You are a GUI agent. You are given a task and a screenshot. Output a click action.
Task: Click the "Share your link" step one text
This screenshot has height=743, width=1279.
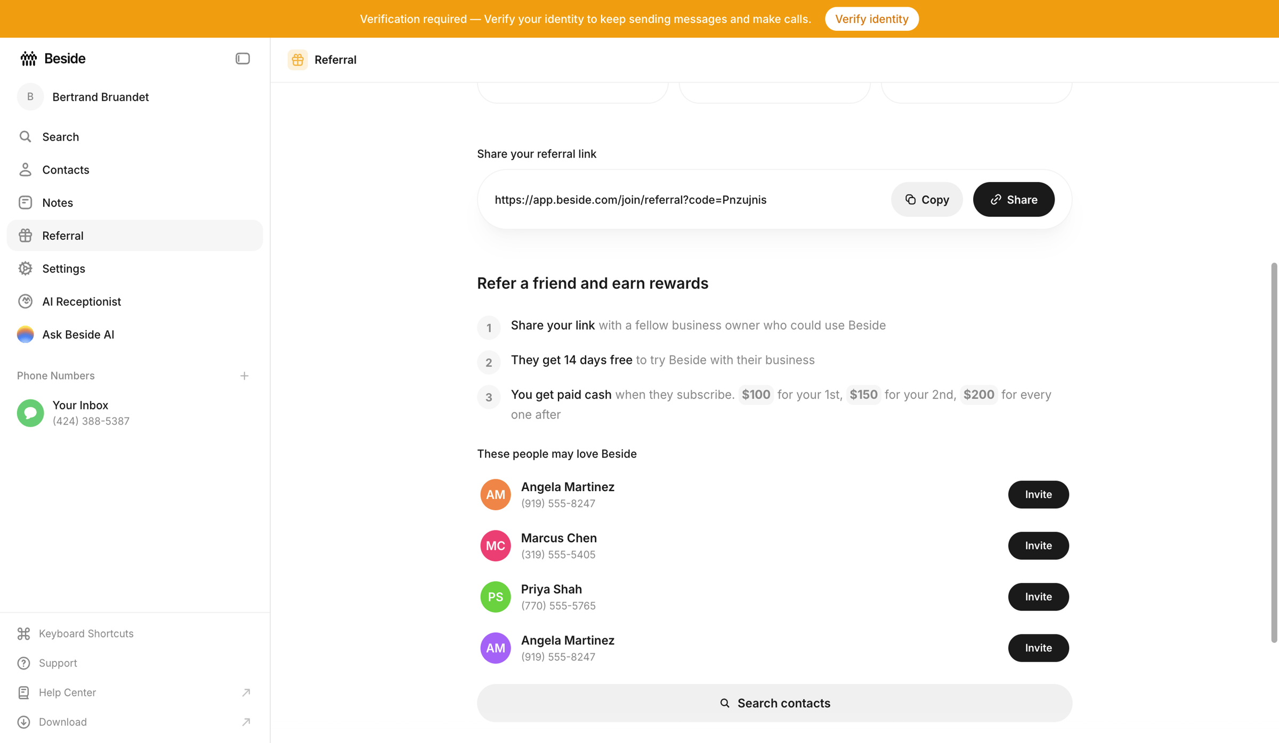click(x=553, y=325)
